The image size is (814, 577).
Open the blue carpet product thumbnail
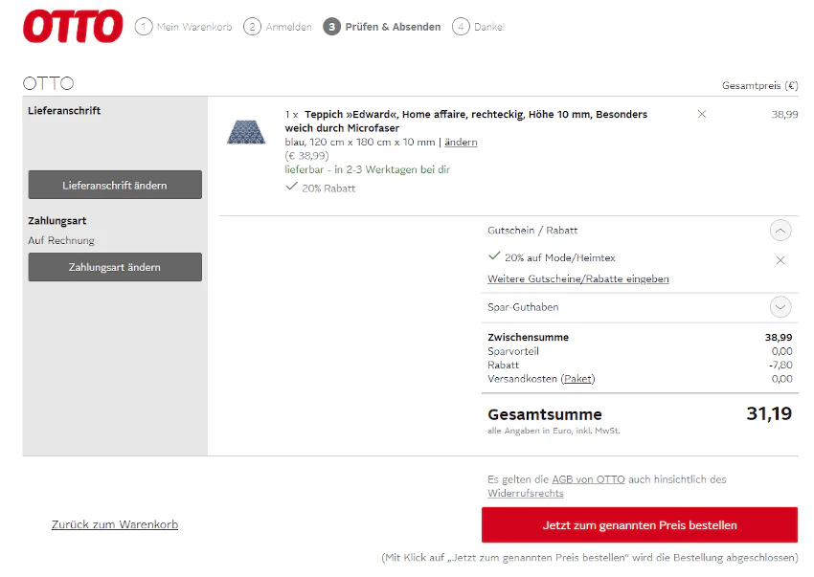[246, 132]
